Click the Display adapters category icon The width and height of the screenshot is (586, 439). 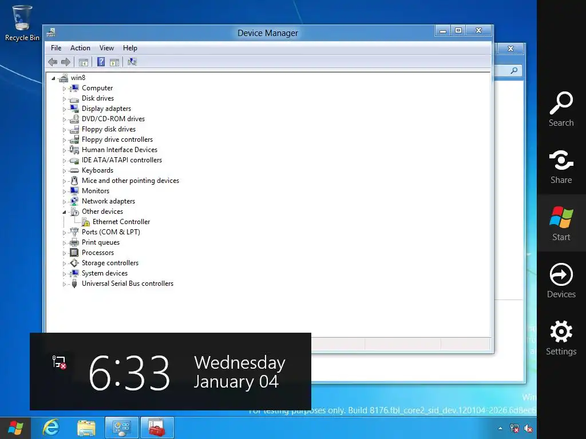point(75,109)
